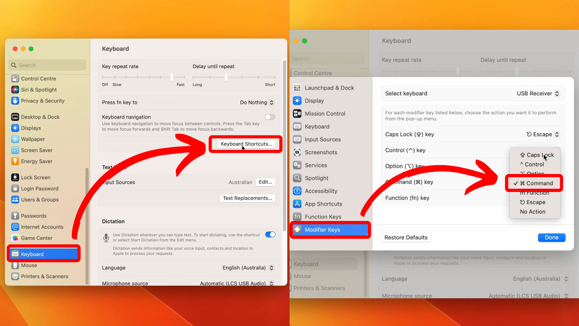579x326 pixels.
Task: Click the Dictation microphone icon
Action: (106, 238)
